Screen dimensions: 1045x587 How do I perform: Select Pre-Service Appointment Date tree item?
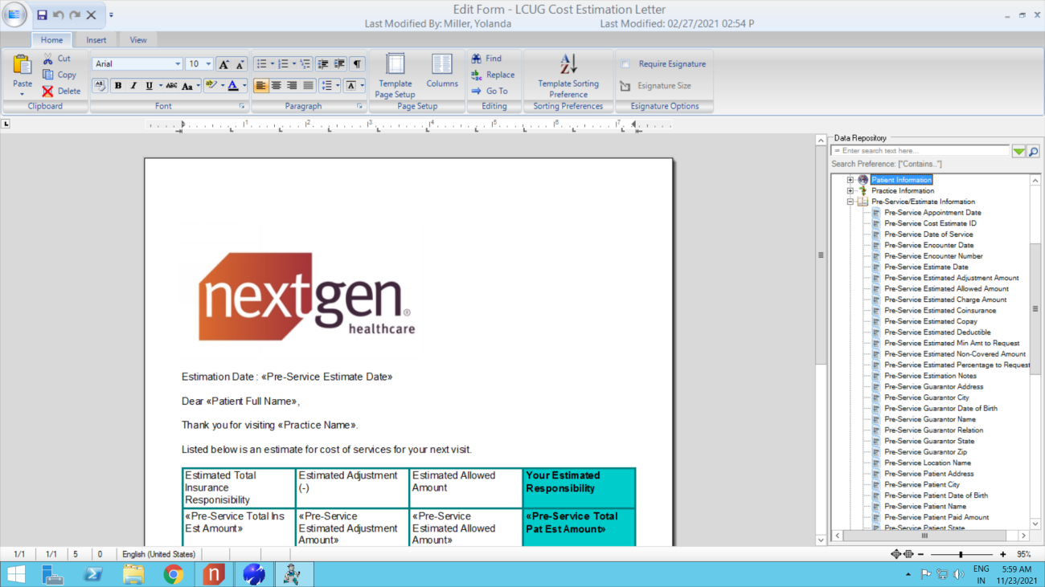(x=932, y=213)
